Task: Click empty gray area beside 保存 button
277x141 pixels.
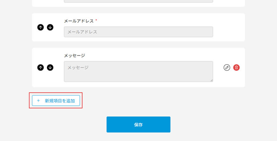Action: click(x=215, y=124)
